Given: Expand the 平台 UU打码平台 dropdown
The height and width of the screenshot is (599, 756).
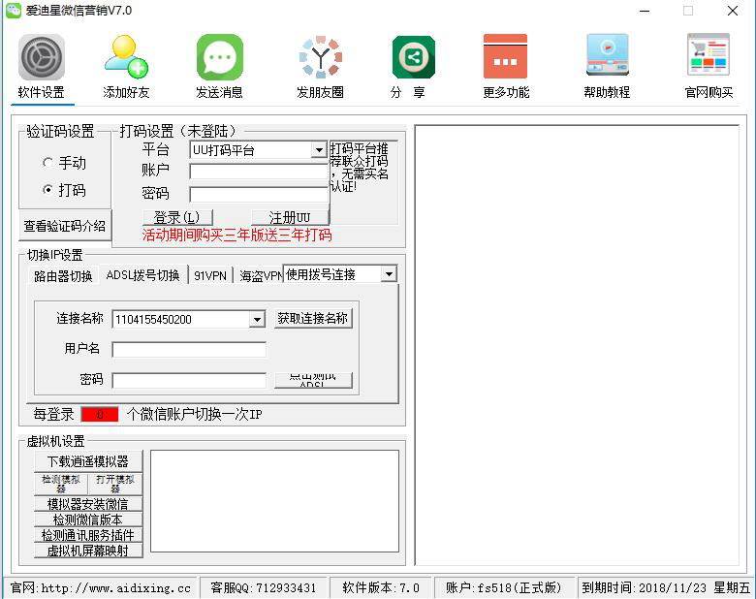Looking at the screenshot, I should tap(319, 150).
